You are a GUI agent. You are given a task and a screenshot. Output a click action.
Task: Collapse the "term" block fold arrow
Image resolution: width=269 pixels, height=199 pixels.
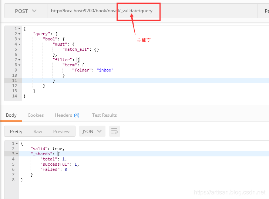pyautogui.click(x=19, y=65)
